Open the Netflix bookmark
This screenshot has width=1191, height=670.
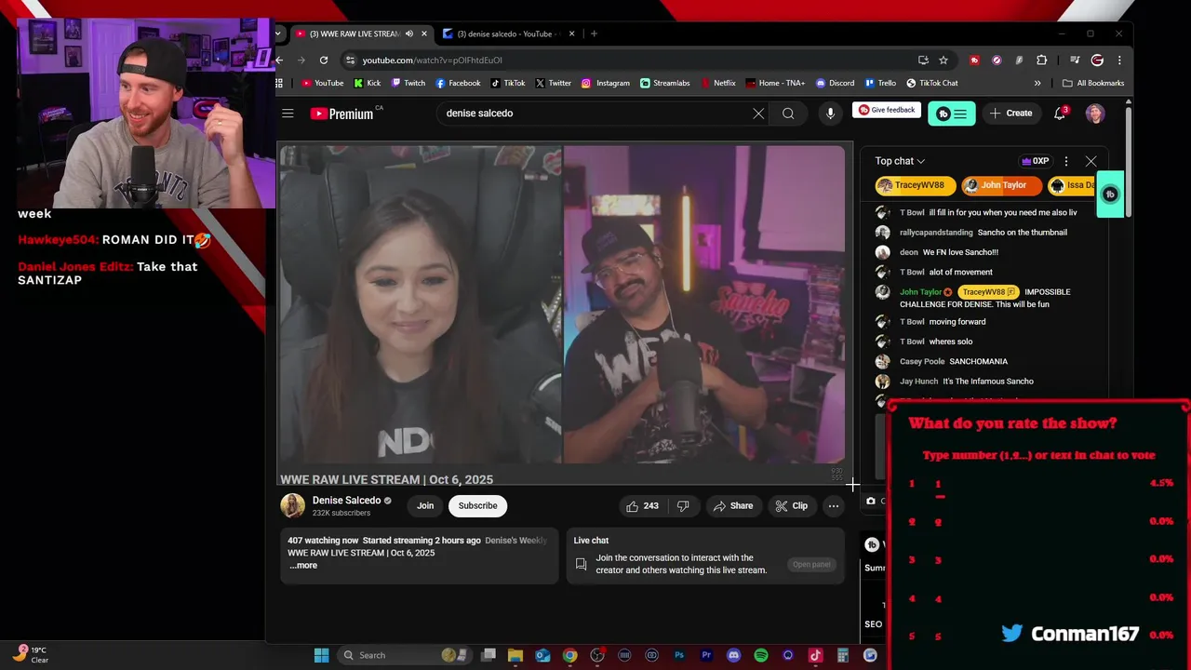click(717, 83)
